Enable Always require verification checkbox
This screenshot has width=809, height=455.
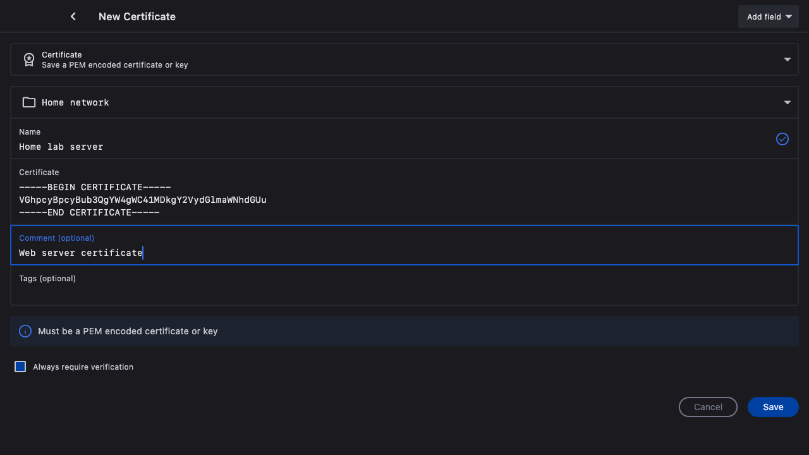20,367
